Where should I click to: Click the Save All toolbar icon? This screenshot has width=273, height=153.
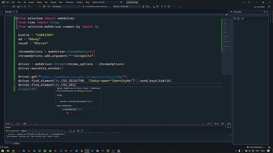pyautogui.click(x=25, y=7)
